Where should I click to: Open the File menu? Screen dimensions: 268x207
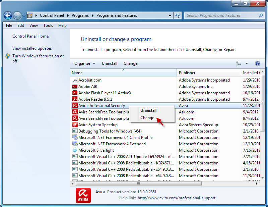click(x=9, y=25)
